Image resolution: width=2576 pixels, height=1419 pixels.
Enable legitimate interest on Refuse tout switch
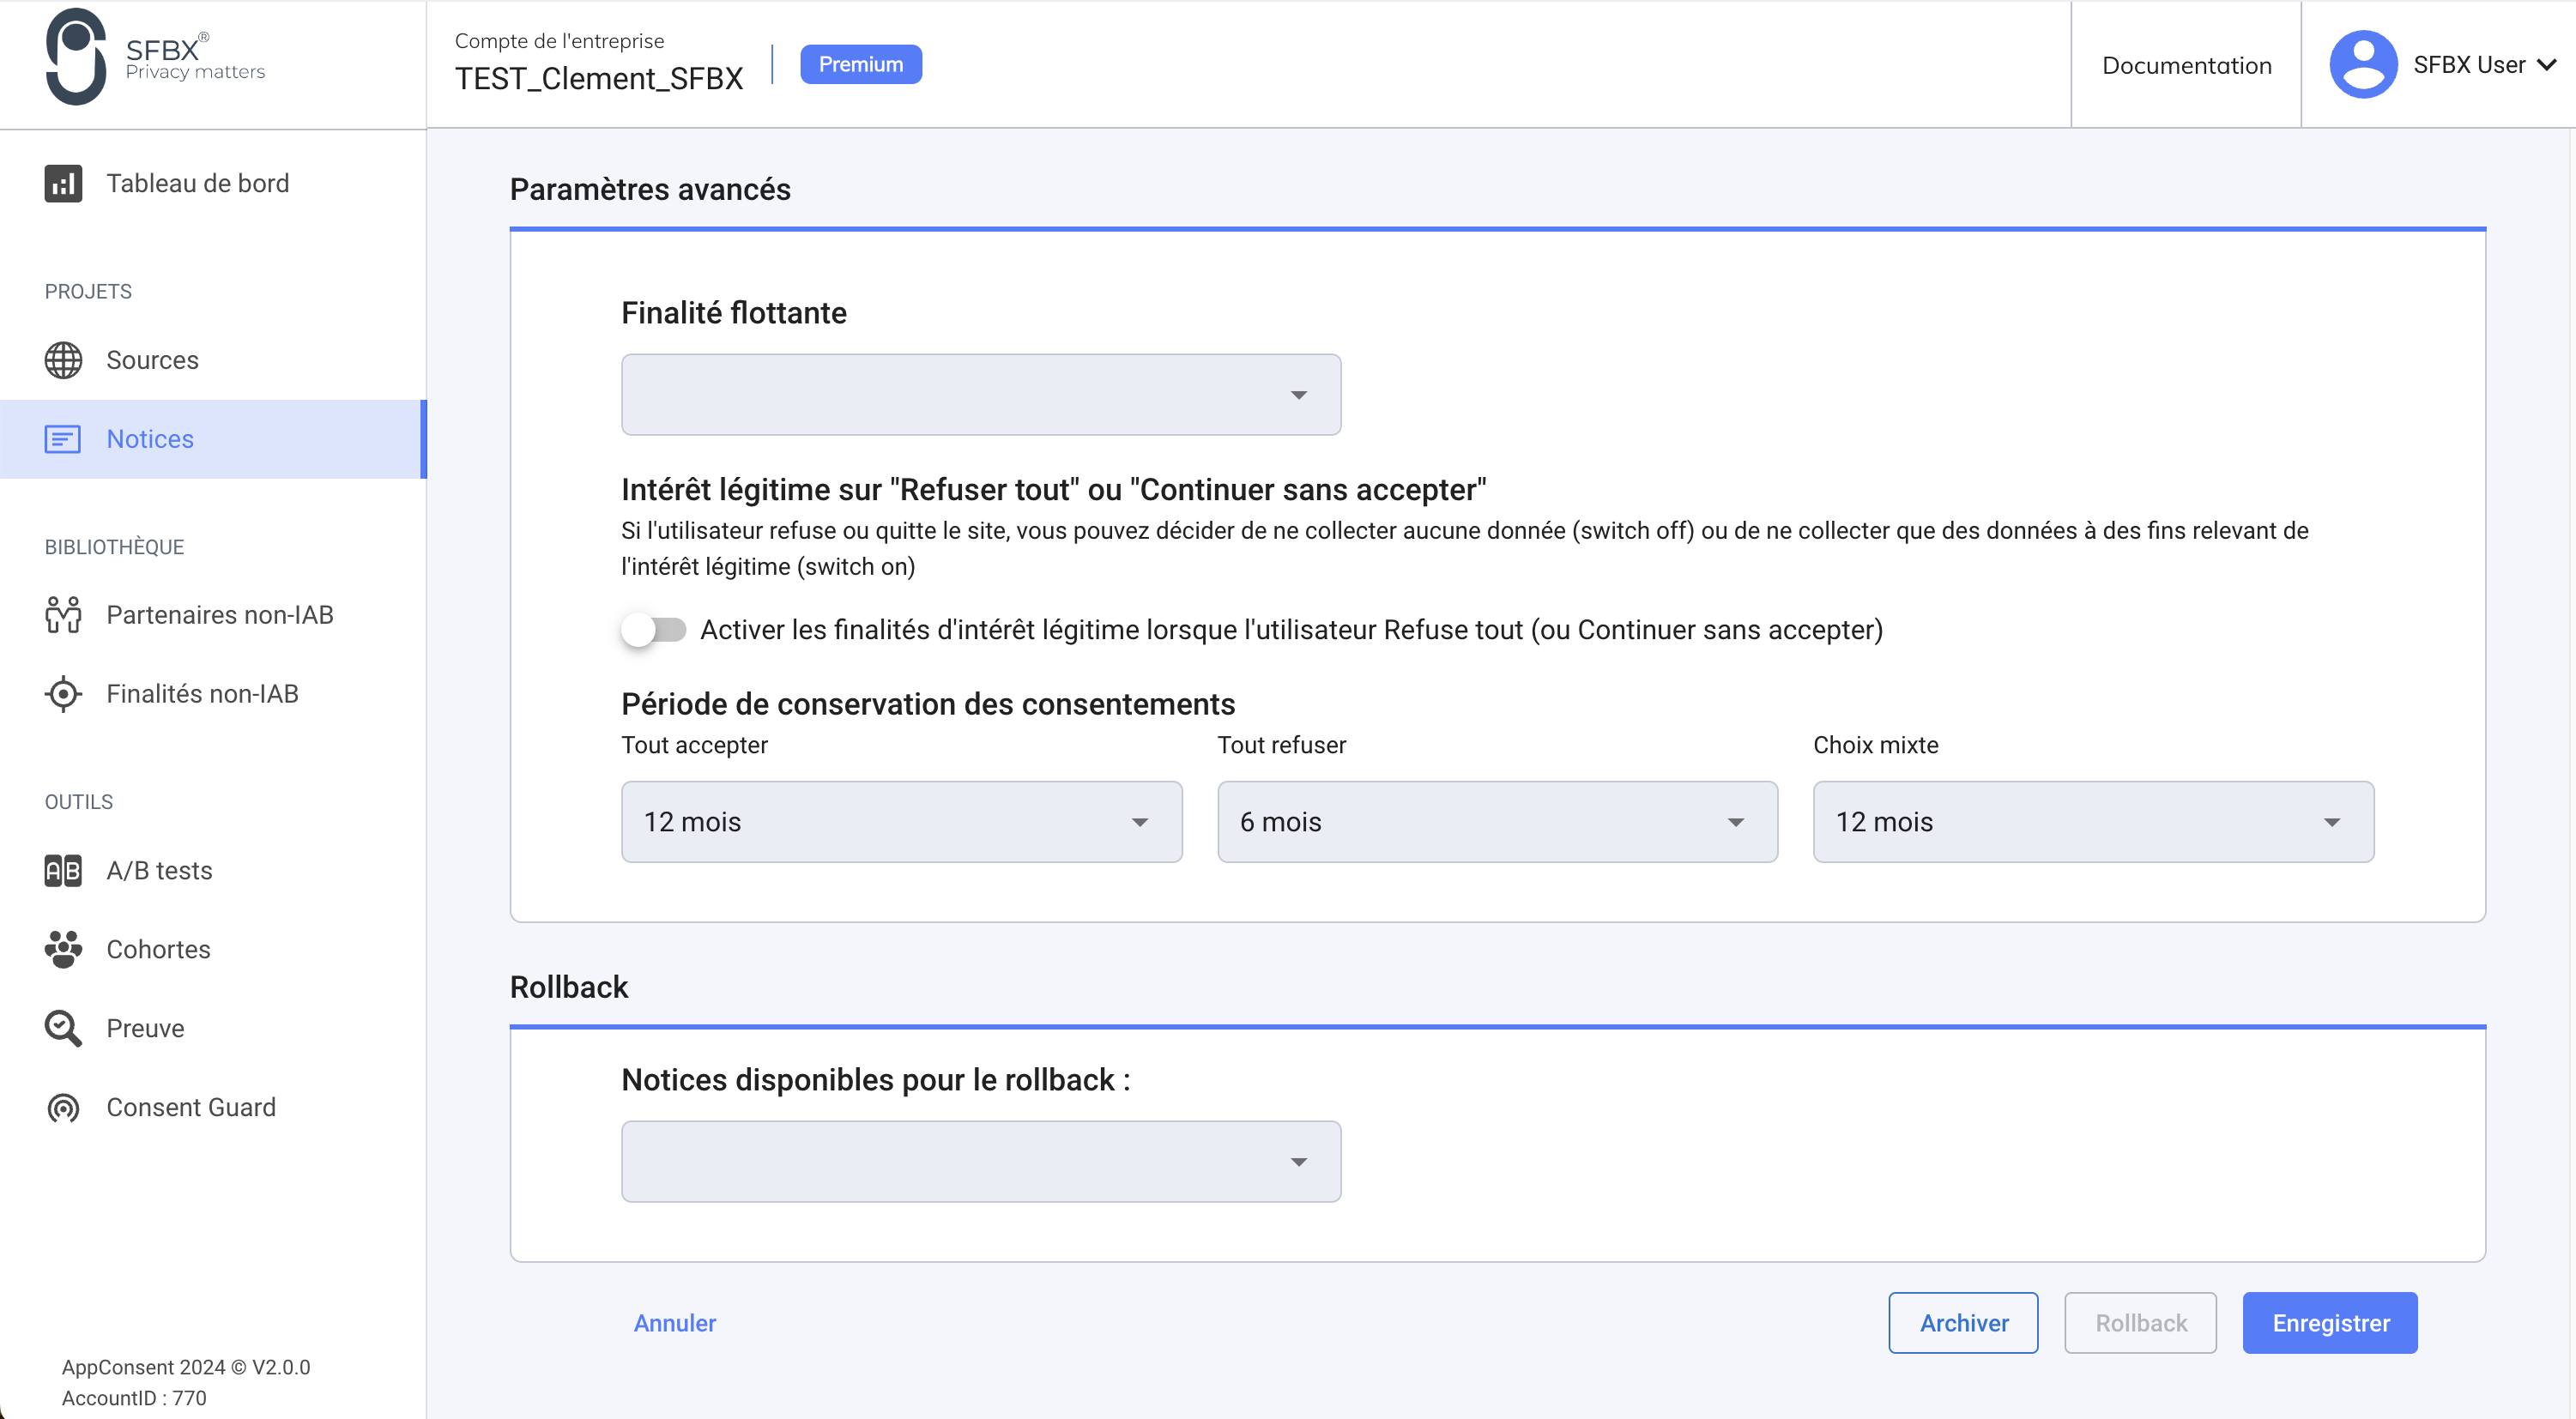click(x=653, y=630)
